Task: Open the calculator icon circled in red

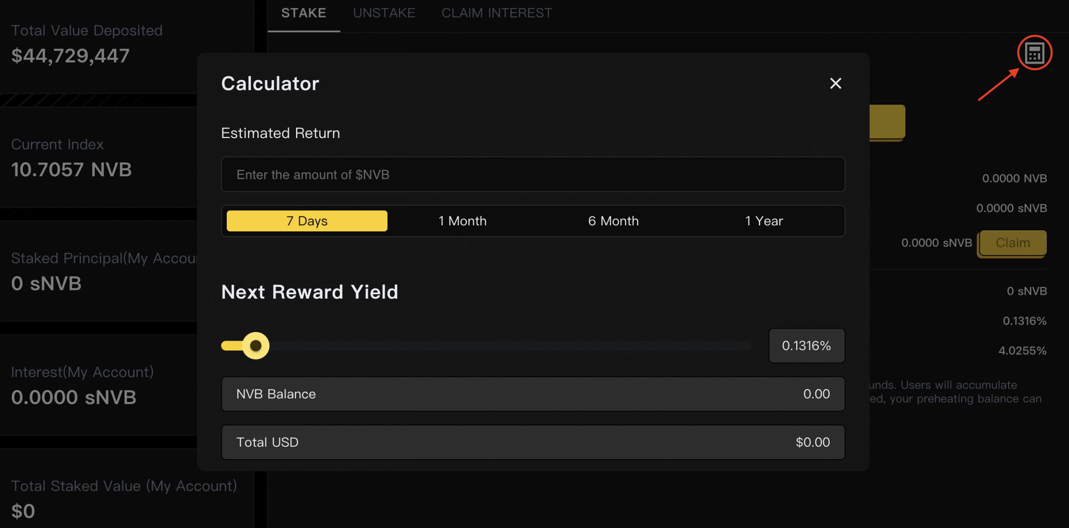Action: [x=1034, y=53]
